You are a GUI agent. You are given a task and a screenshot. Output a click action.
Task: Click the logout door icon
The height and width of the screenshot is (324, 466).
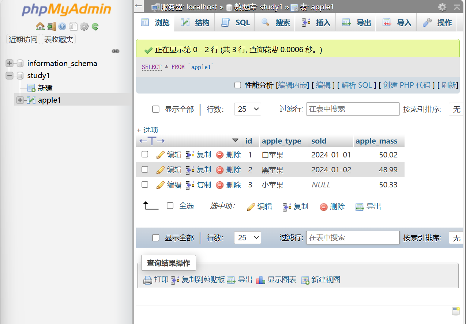tap(51, 26)
